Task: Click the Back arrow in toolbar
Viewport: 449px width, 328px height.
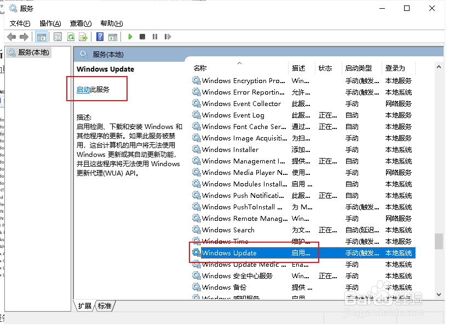Action: tap(11, 37)
